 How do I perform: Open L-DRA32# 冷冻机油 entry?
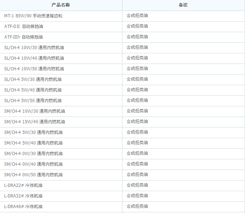(x=23, y=196)
